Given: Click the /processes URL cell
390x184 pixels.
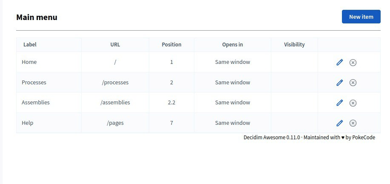Looking at the screenshot, I should click(x=115, y=82).
